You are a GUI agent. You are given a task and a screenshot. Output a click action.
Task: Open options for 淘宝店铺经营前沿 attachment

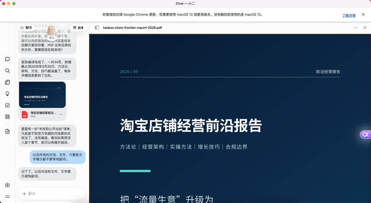pyautogui.click(x=61, y=114)
